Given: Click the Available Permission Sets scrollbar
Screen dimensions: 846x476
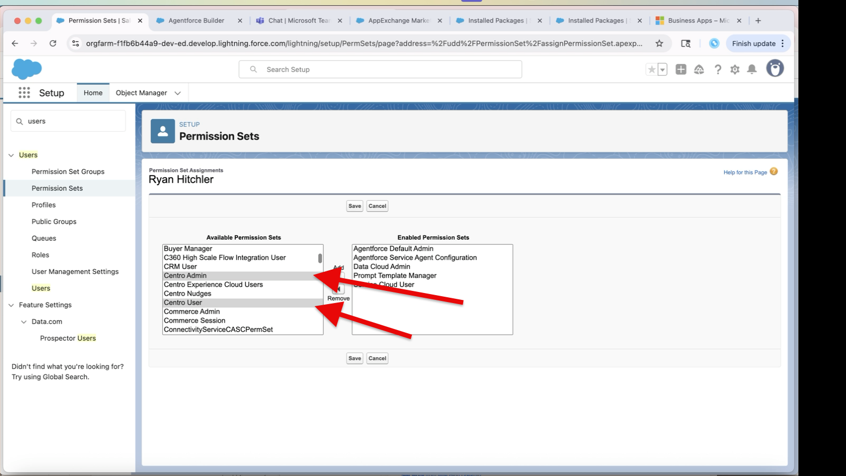Looking at the screenshot, I should pyautogui.click(x=320, y=258).
